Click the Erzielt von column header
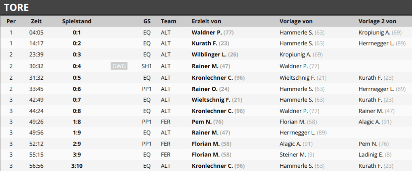Screen dimensions: 412x171 [206, 21]
